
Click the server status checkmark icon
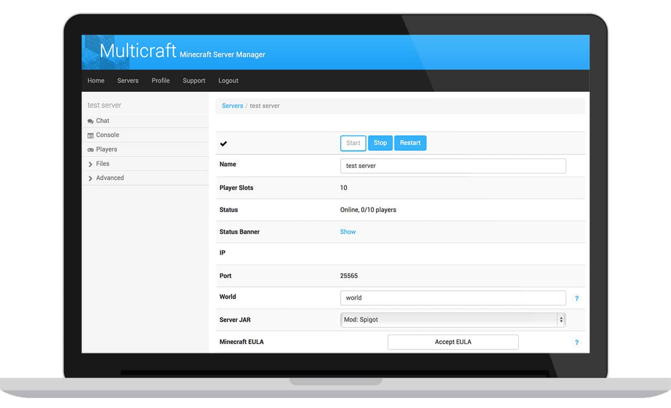(x=223, y=144)
